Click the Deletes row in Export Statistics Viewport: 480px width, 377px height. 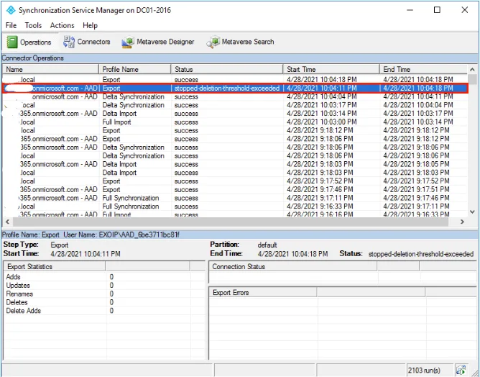click(x=17, y=302)
